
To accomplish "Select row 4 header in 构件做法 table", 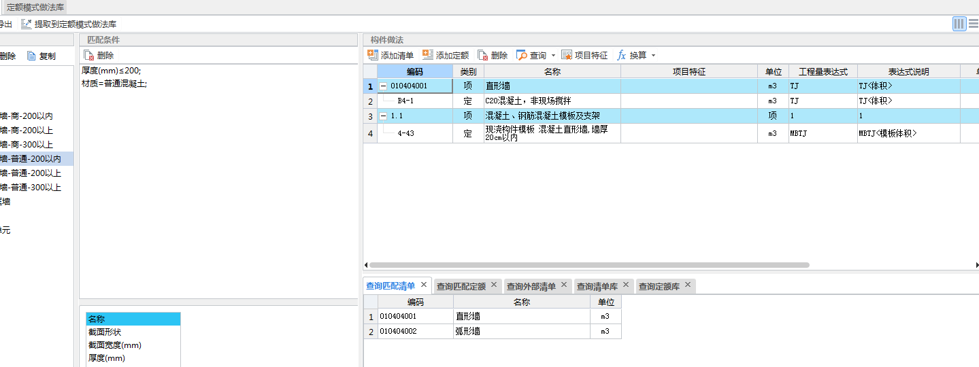I will 370,133.
